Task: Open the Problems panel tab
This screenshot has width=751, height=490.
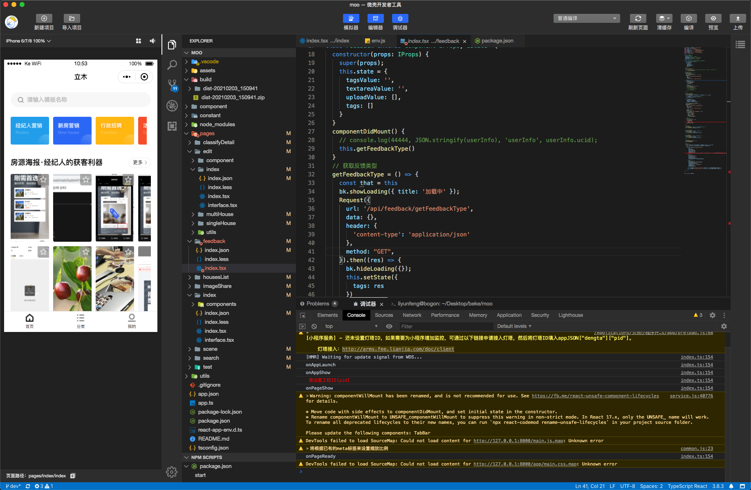Action: [319, 304]
